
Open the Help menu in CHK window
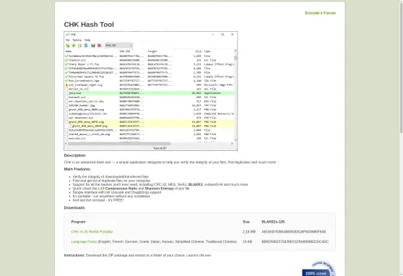coord(87,40)
